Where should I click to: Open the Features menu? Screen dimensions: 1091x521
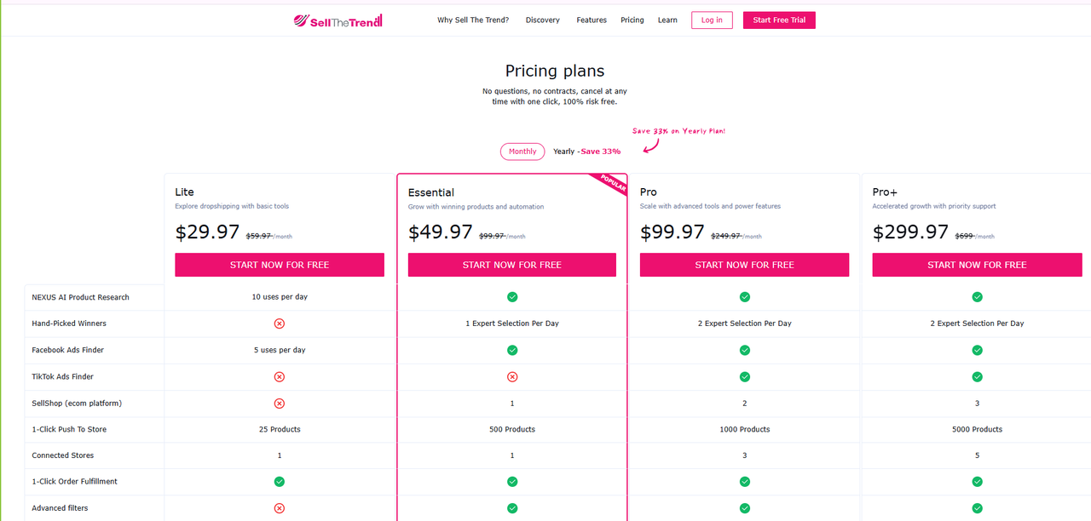tap(592, 20)
